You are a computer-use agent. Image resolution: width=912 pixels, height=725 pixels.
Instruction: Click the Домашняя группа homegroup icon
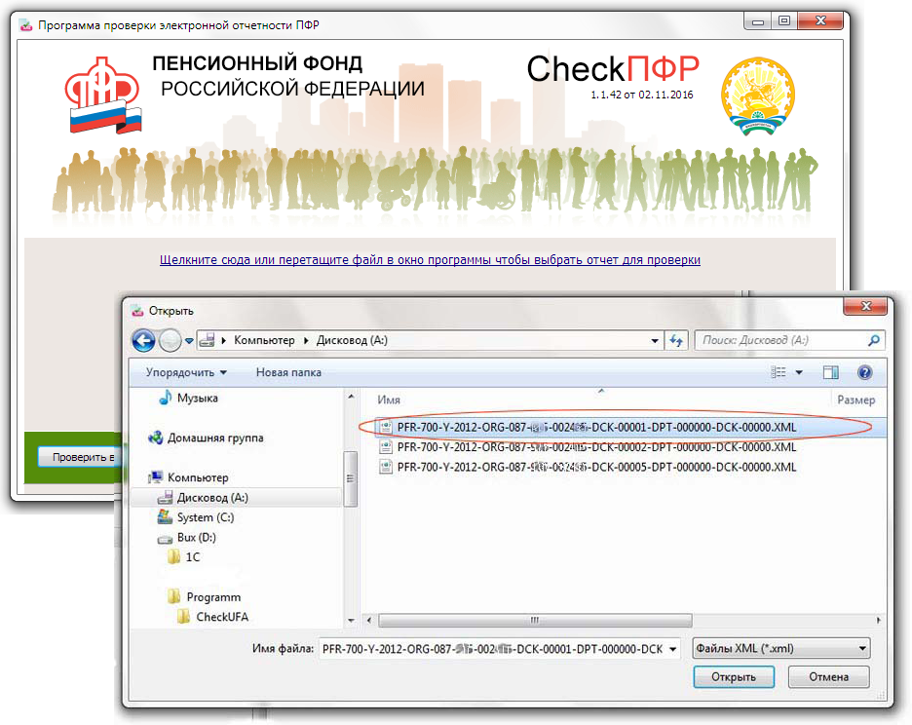(155, 438)
